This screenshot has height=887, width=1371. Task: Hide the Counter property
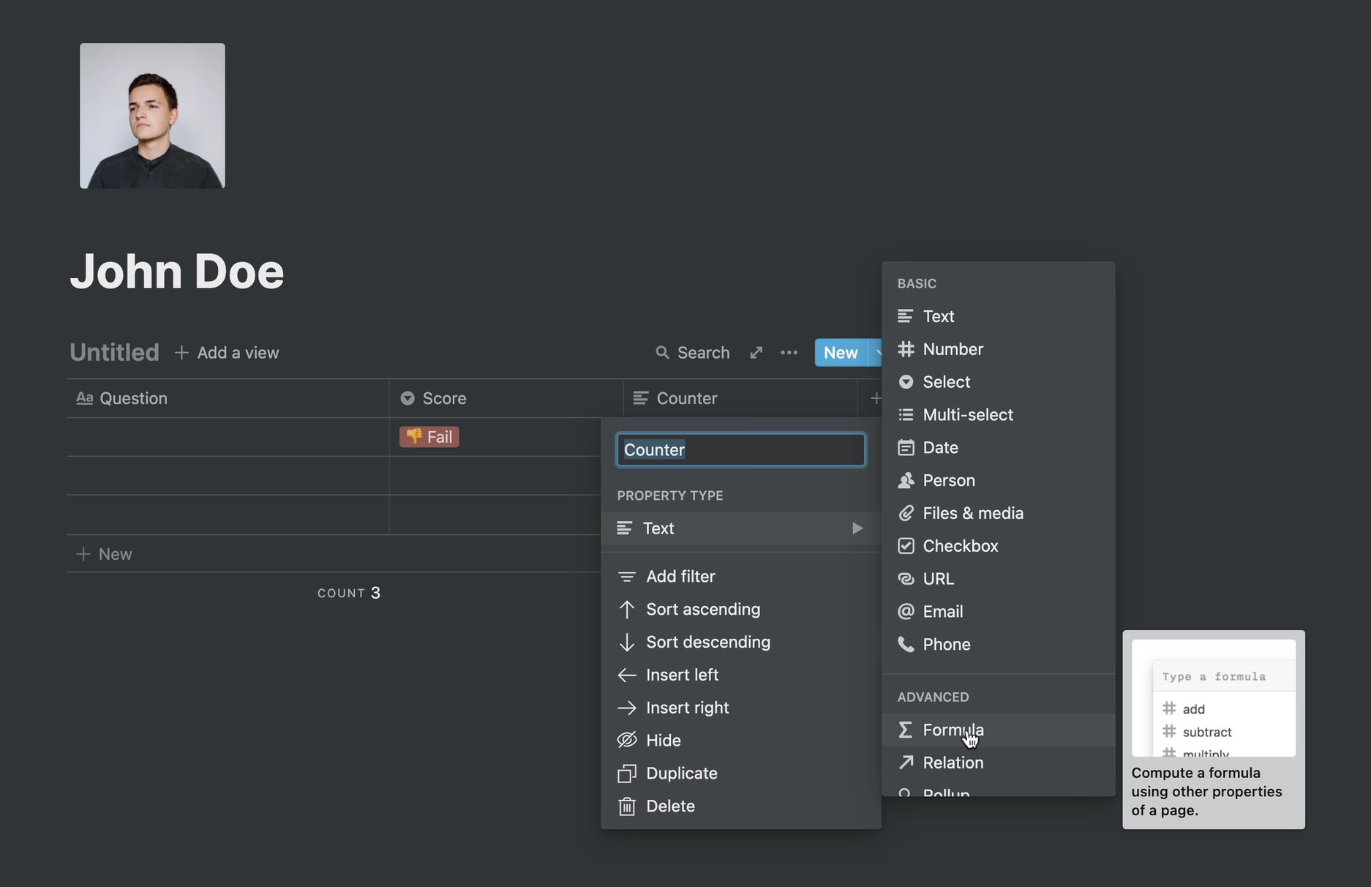coord(740,741)
